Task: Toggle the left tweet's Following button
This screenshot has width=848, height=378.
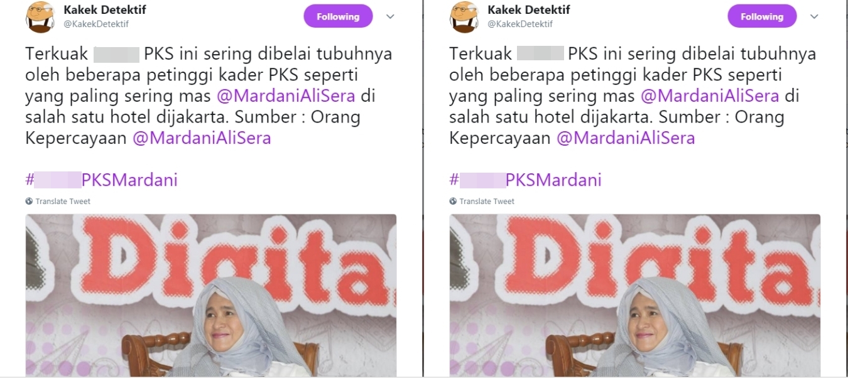Action: [x=338, y=17]
